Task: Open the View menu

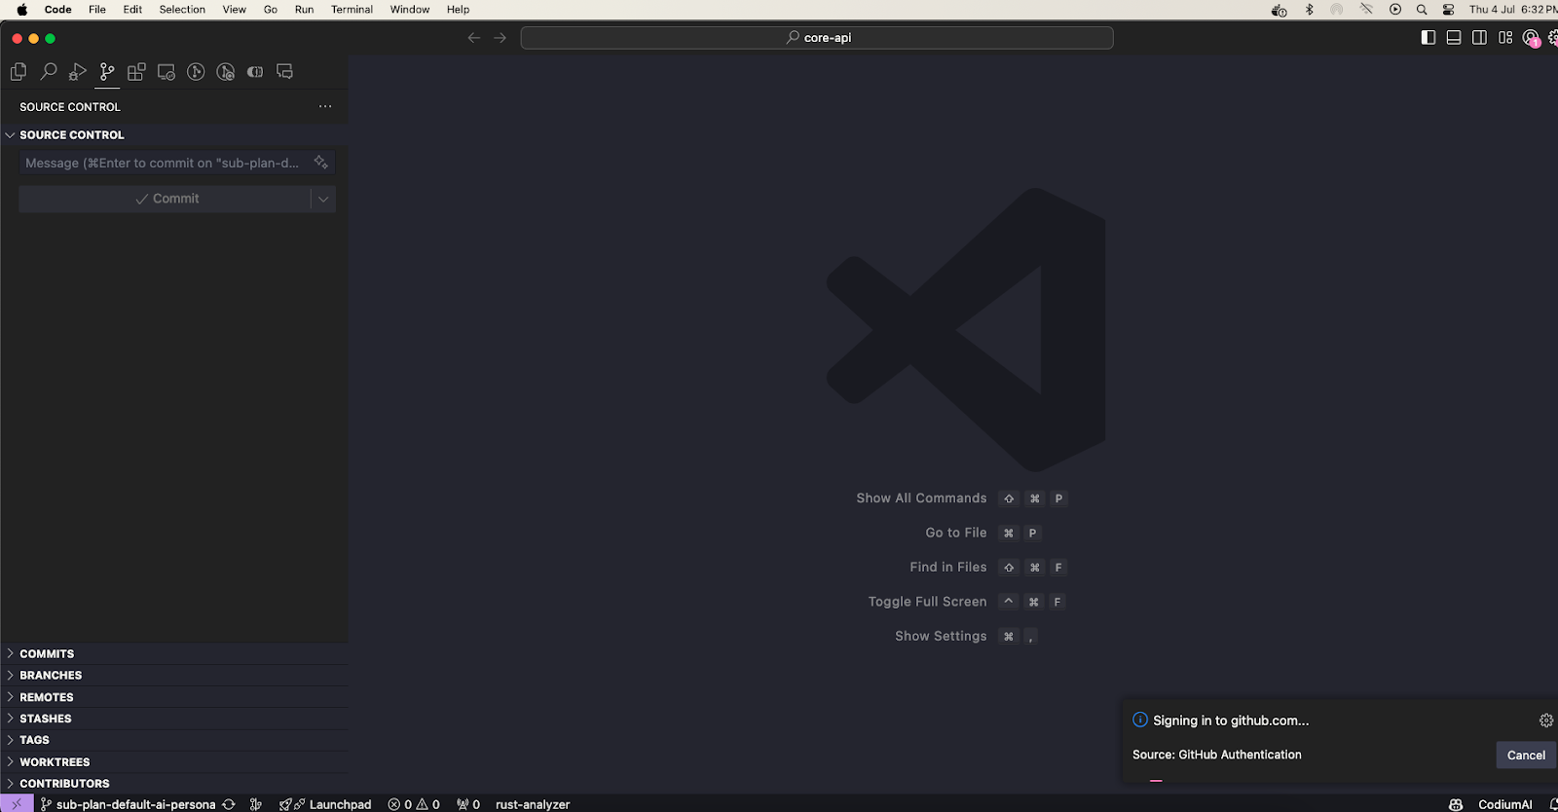Action: tap(234, 10)
